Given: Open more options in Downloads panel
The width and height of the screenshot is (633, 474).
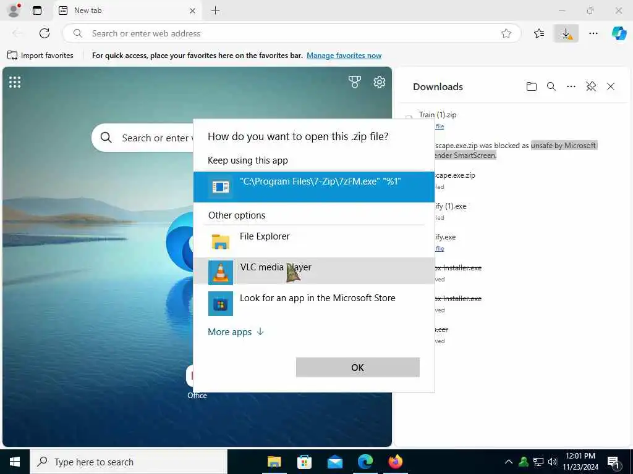Looking at the screenshot, I should pos(571,86).
